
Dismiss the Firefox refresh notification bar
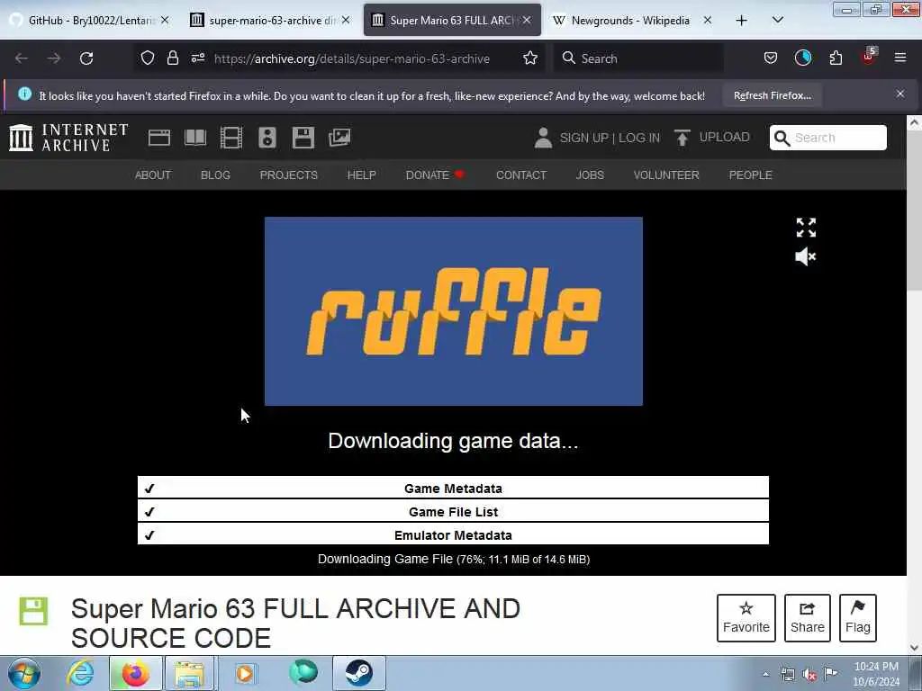tap(900, 94)
